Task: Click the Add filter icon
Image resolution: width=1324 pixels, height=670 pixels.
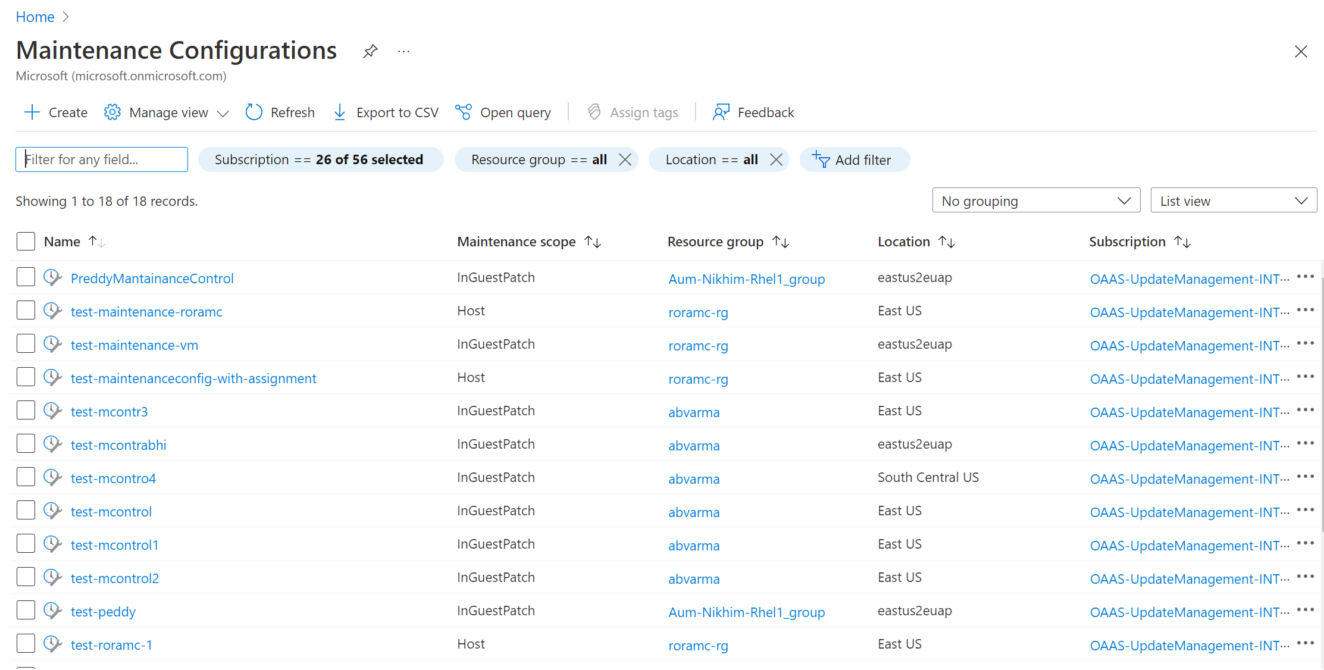Action: 821,160
